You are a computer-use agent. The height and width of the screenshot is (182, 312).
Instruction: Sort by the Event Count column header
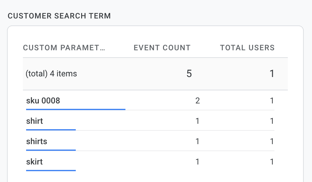(x=162, y=48)
